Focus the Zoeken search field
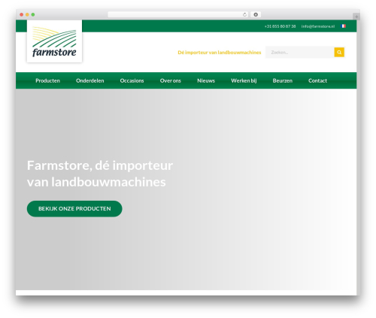This screenshot has width=376, height=318. click(300, 52)
